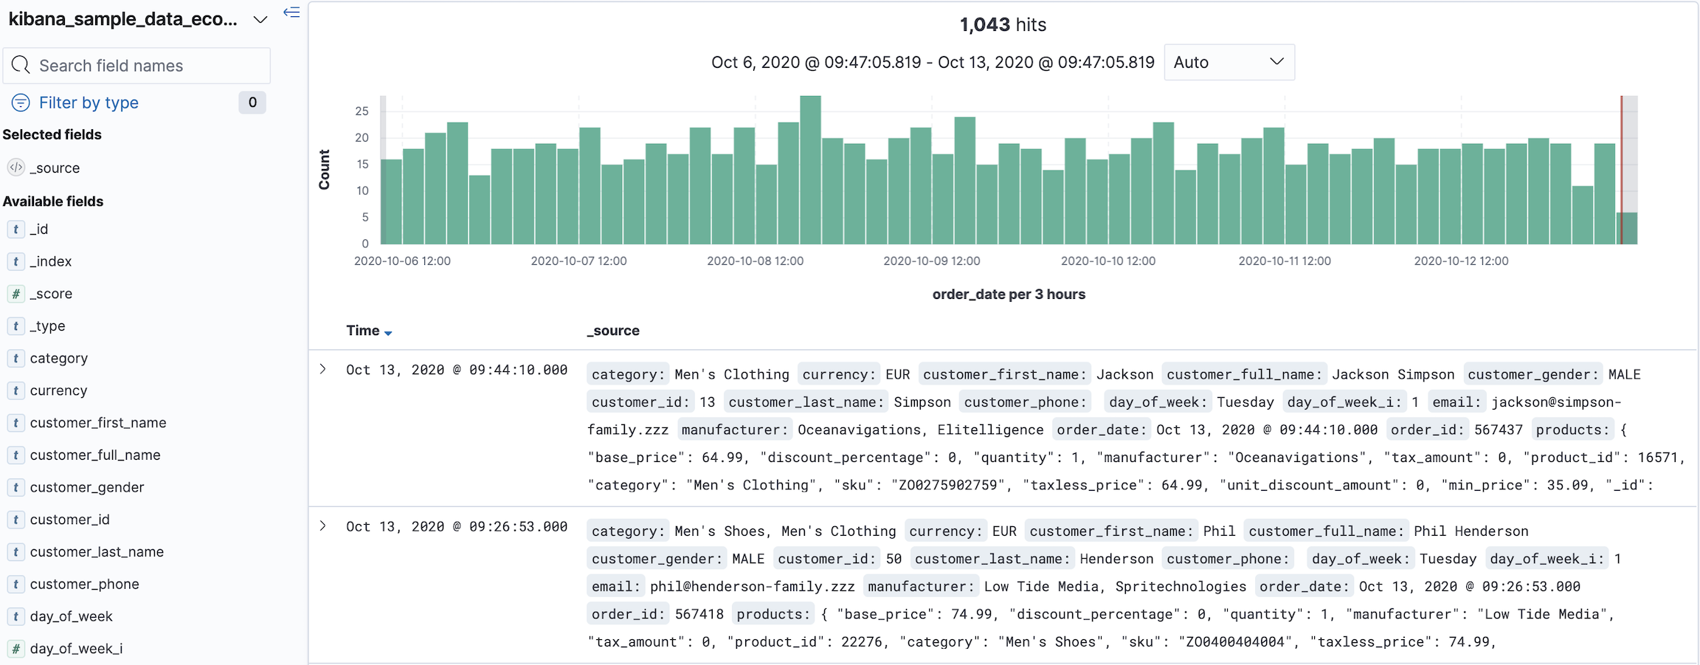Click the text type icon beside category
1700x665 pixels.
(16, 359)
